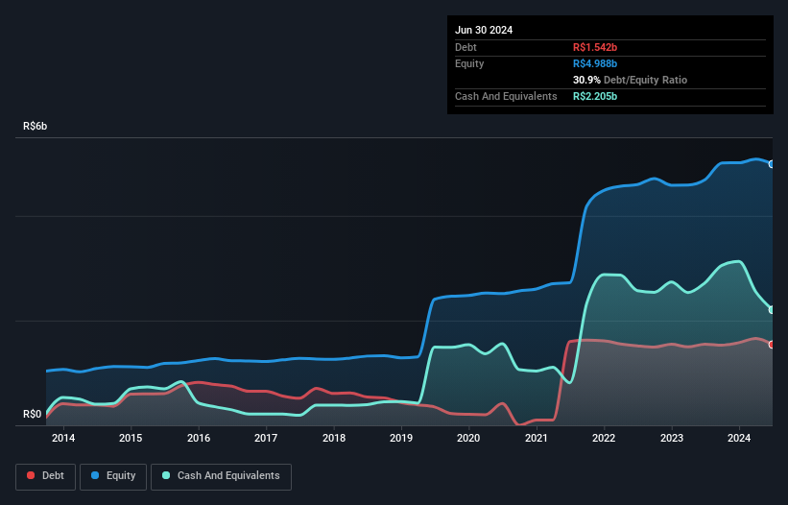Click the 2022 x-axis label
Screen dimensions: 788x505
[604, 438]
